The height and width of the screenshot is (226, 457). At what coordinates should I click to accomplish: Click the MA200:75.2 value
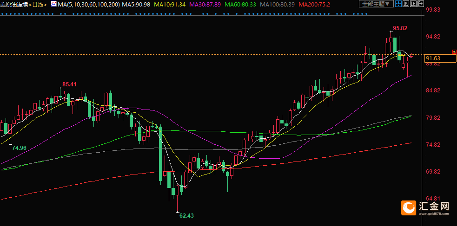(314, 4)
